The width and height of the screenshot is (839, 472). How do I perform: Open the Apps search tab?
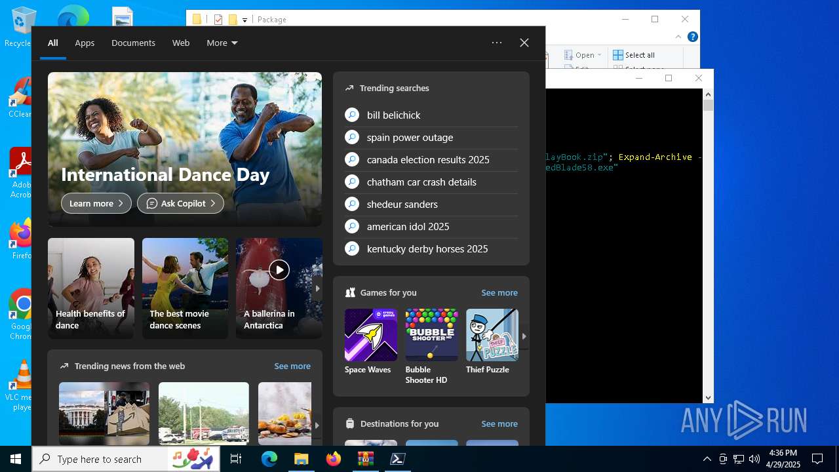(85, 43)
